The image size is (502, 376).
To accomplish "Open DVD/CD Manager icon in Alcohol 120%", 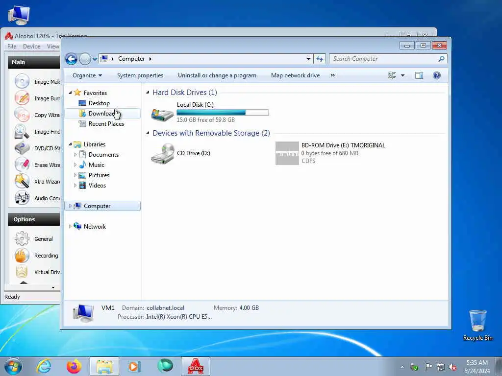I will (x=22, y=148).
